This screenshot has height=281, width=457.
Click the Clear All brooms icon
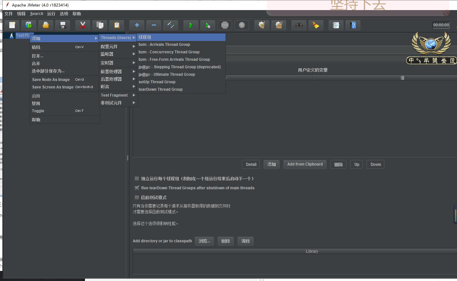279,25
